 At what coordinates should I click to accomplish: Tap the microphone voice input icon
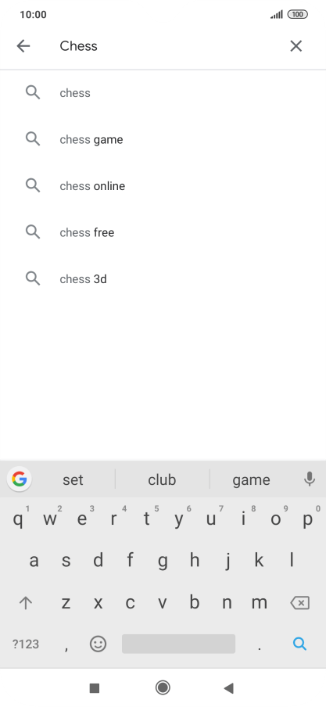coord(310,479)
